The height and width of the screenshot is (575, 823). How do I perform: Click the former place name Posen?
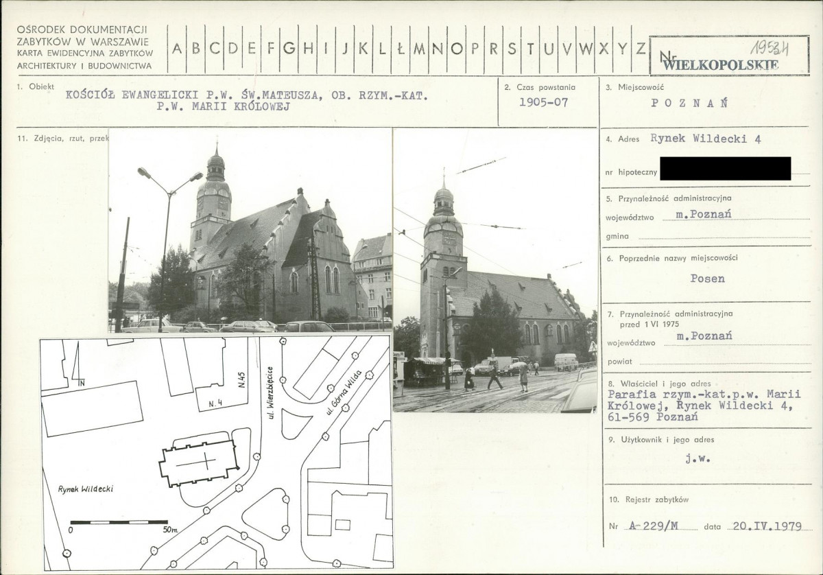pos(707,279)
